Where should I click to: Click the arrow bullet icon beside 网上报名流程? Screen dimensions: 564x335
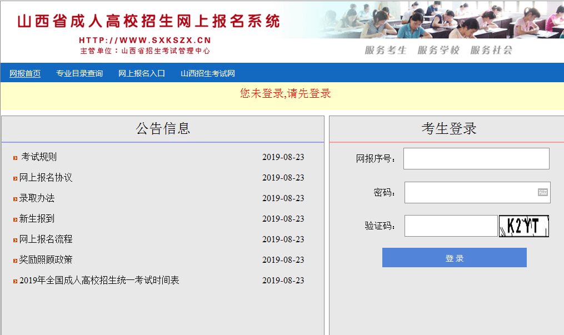coord(16,240)
